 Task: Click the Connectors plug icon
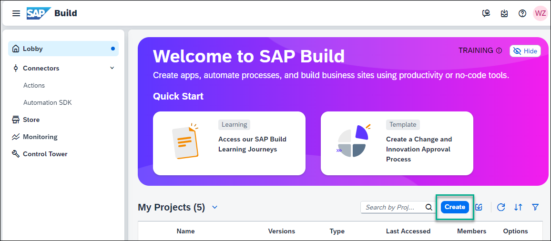[15, 68]
